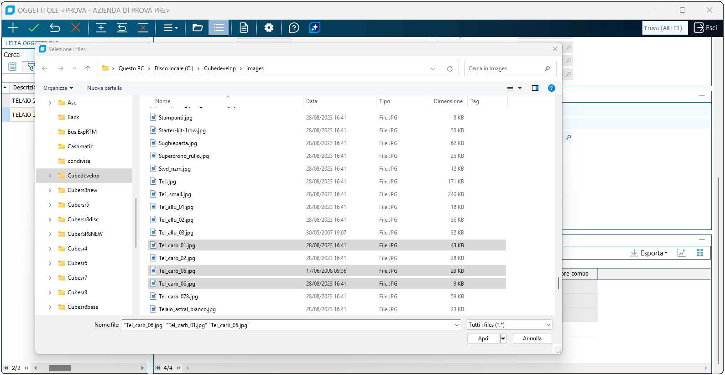Click Nuova cartella in the dialog toolbar

[104, 88]
